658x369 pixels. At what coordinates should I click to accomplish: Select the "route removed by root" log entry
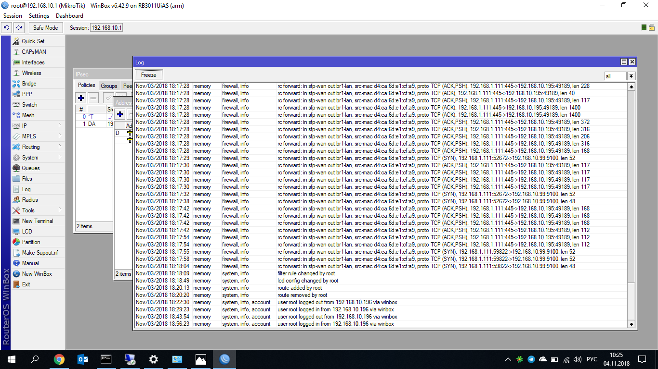coord(381,295)
